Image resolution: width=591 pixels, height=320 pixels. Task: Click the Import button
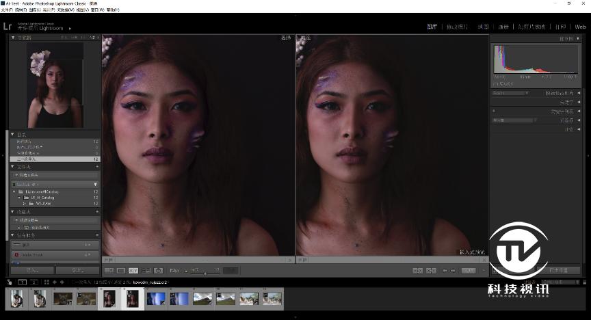28,270
